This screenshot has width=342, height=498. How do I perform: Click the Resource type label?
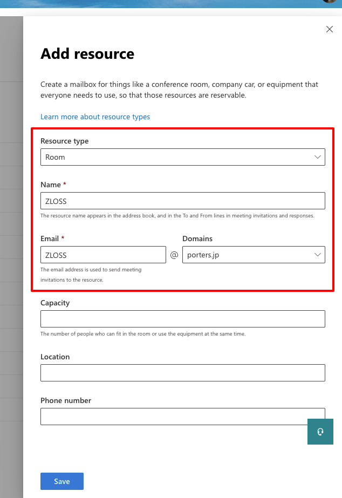coord(65,141)
